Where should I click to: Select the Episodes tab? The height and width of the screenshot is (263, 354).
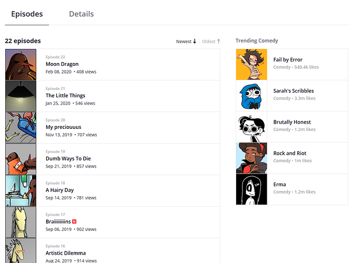click(27, 14)
